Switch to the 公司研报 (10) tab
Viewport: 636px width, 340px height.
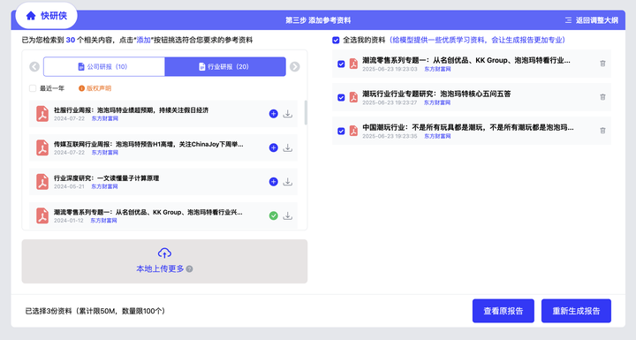[x=104, y=66]
